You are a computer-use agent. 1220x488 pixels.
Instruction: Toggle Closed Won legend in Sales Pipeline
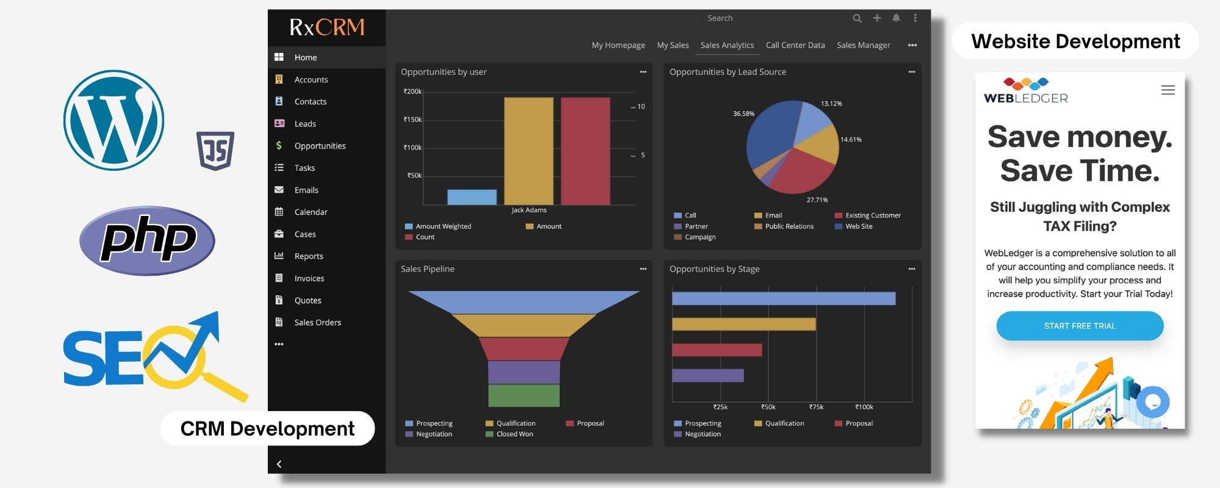pyautogui.click(x=509, y=434)
